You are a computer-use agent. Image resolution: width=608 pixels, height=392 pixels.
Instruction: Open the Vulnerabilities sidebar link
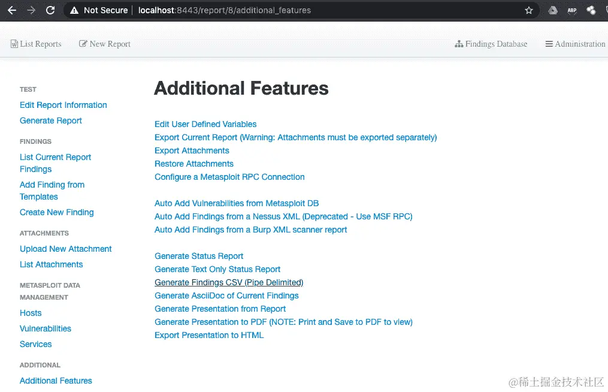(x=46, y=328)
